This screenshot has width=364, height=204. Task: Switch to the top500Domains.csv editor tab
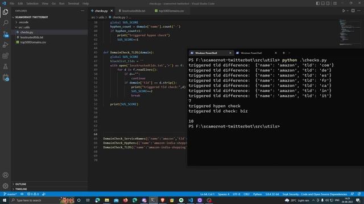(x=171, y=11)
